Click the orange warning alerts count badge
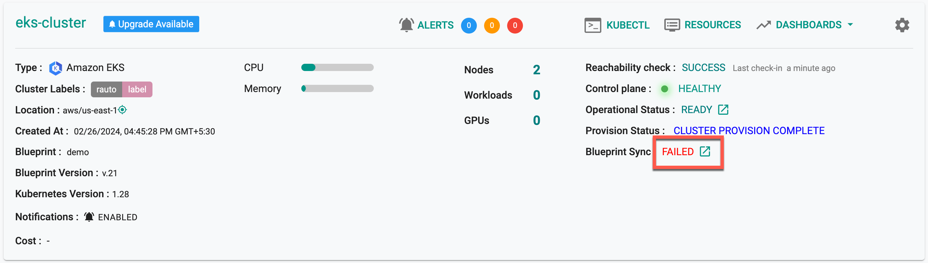The image size is (928, 263). [492, 26]
